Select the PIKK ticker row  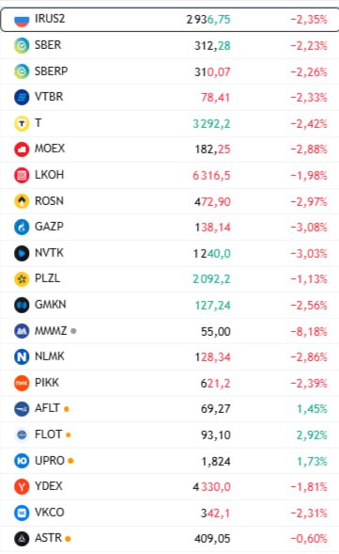click(x=169, y=383)
